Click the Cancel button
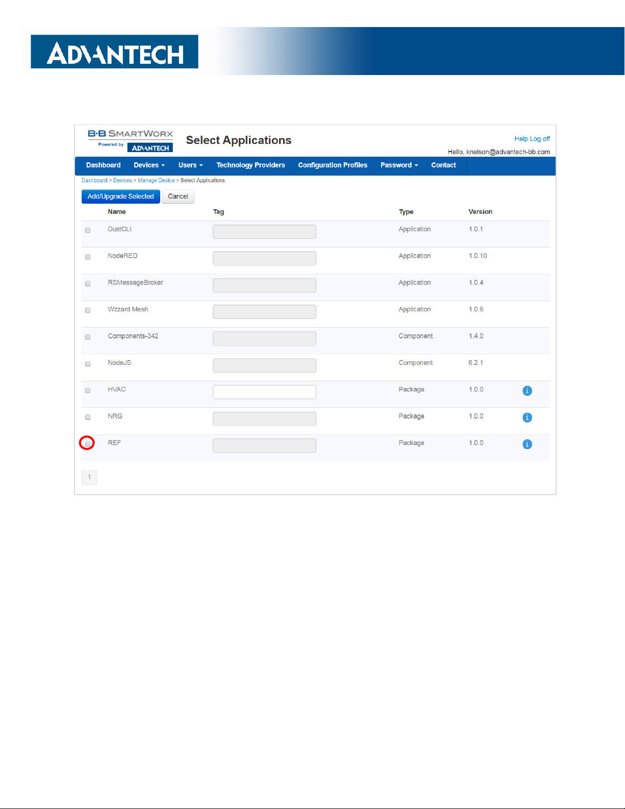The image size is (625, 809). coord(178,197)
